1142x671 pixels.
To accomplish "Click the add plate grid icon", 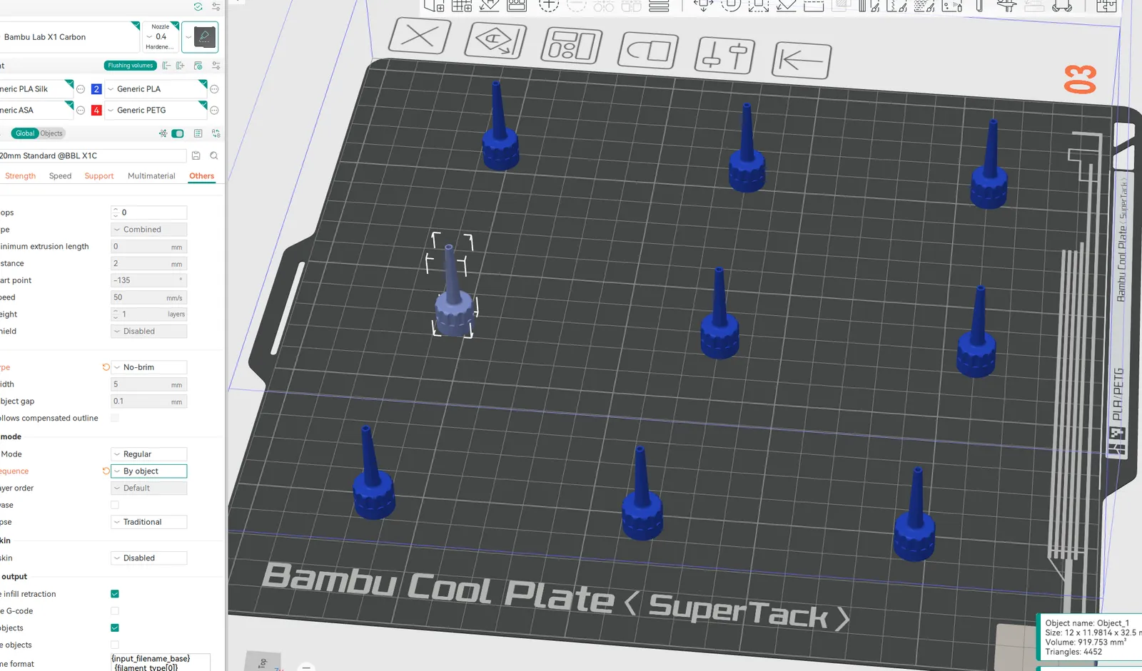I will pyautogui.click(x=462, y=6).
